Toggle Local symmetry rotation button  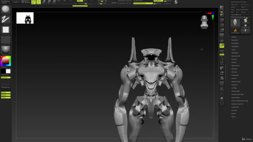click(222, 46)
